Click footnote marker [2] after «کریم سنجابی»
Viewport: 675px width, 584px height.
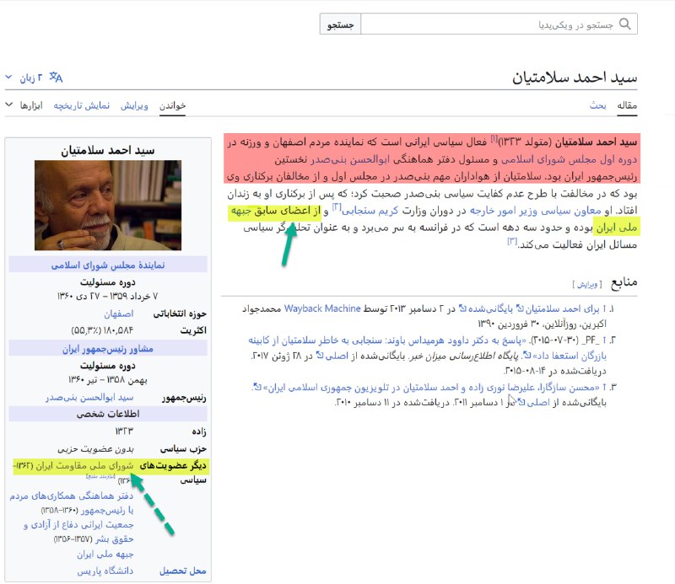337,207
